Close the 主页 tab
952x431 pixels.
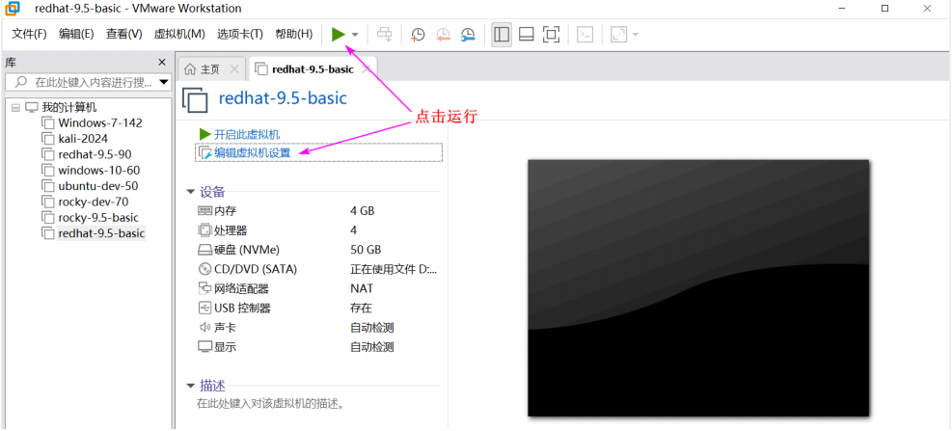click(234, 69)
